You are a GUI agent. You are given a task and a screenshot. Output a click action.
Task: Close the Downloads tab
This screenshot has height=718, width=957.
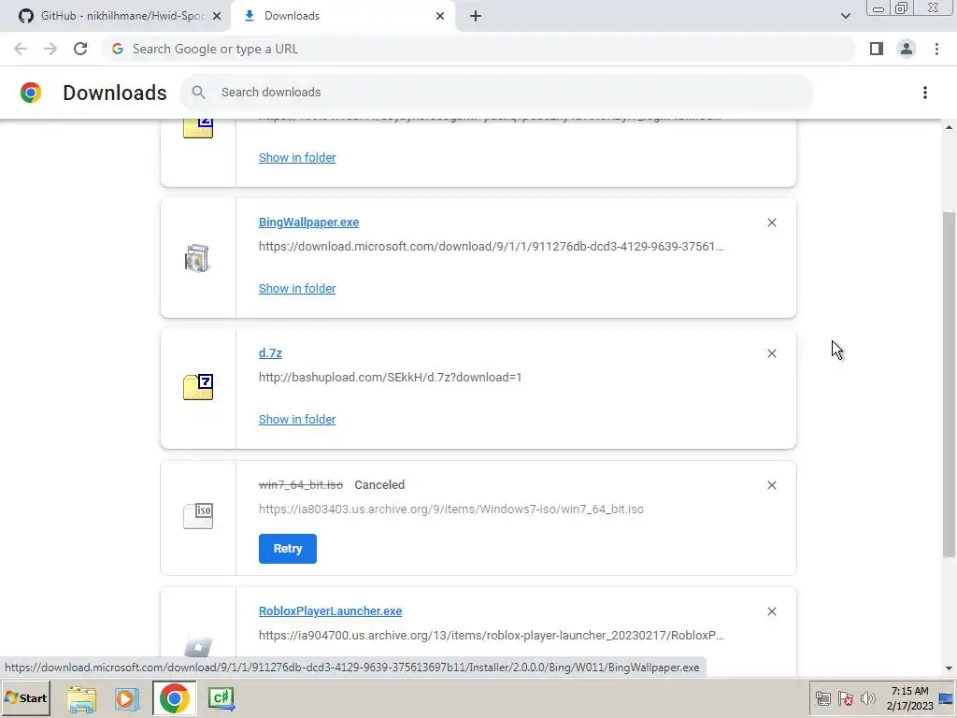[440, 16]
